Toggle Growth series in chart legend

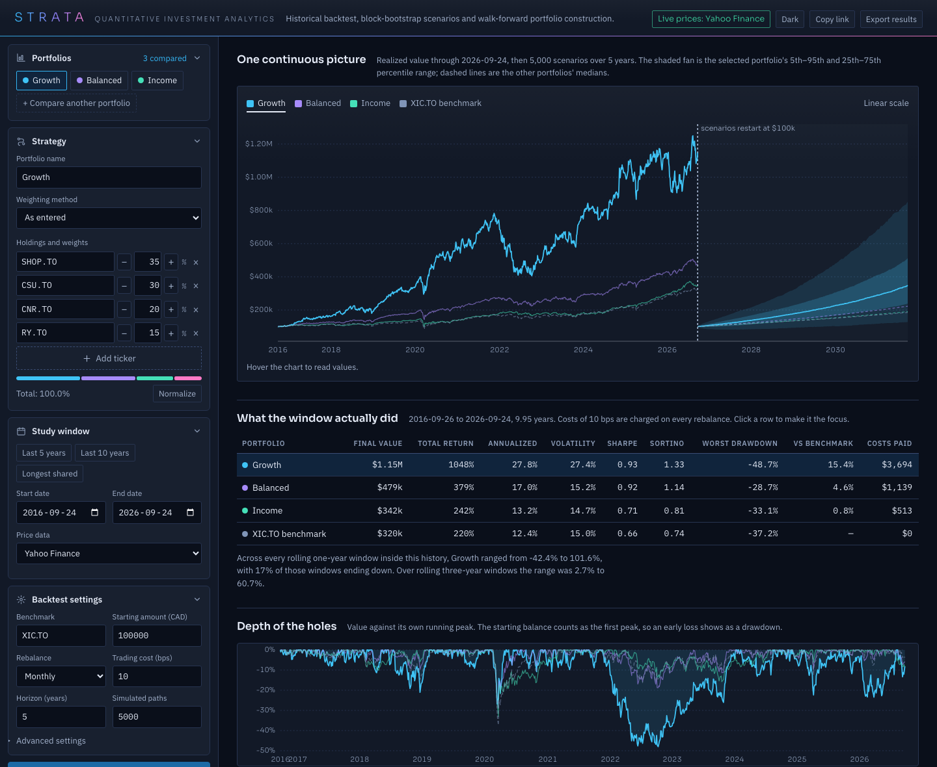point(266,103)
